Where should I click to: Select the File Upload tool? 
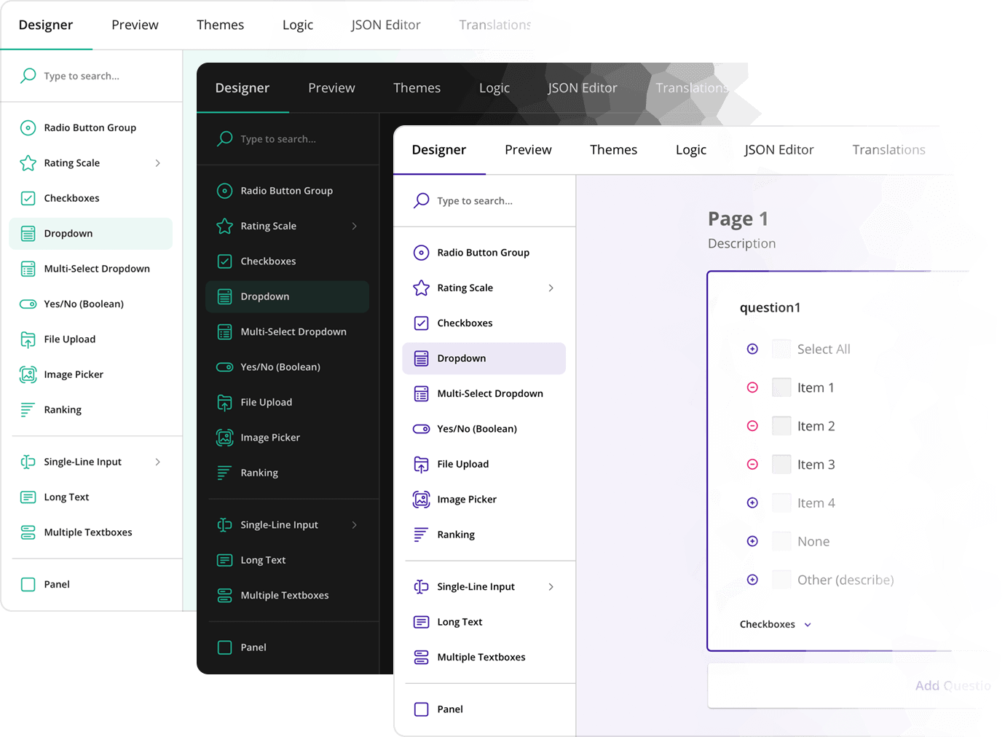tap(463, 464)
